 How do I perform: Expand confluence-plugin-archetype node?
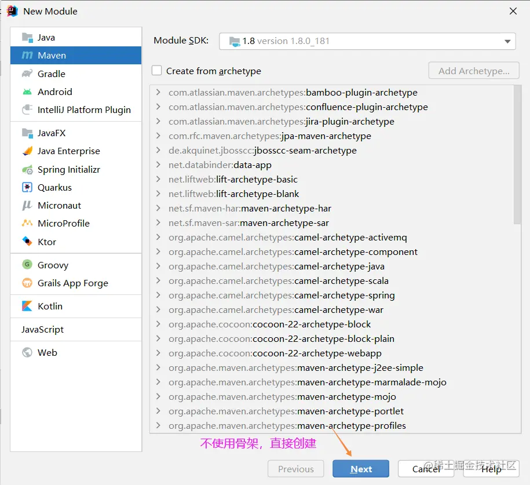click(x=158, y=107)
